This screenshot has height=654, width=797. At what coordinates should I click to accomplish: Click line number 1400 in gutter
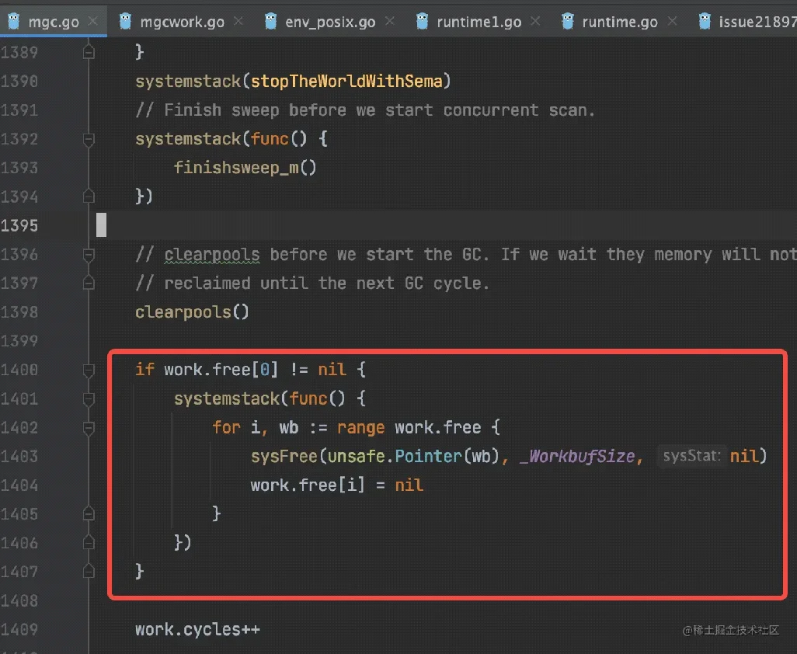19,370
